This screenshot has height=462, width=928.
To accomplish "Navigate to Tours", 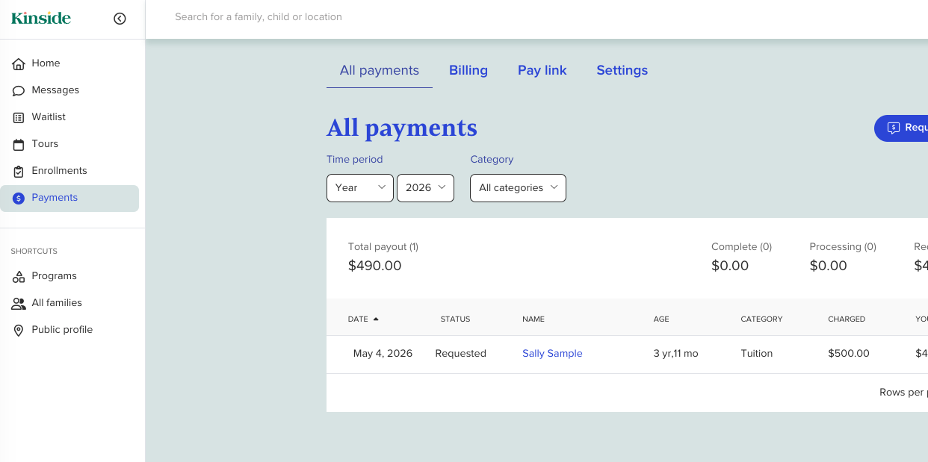I will (69, 144).
